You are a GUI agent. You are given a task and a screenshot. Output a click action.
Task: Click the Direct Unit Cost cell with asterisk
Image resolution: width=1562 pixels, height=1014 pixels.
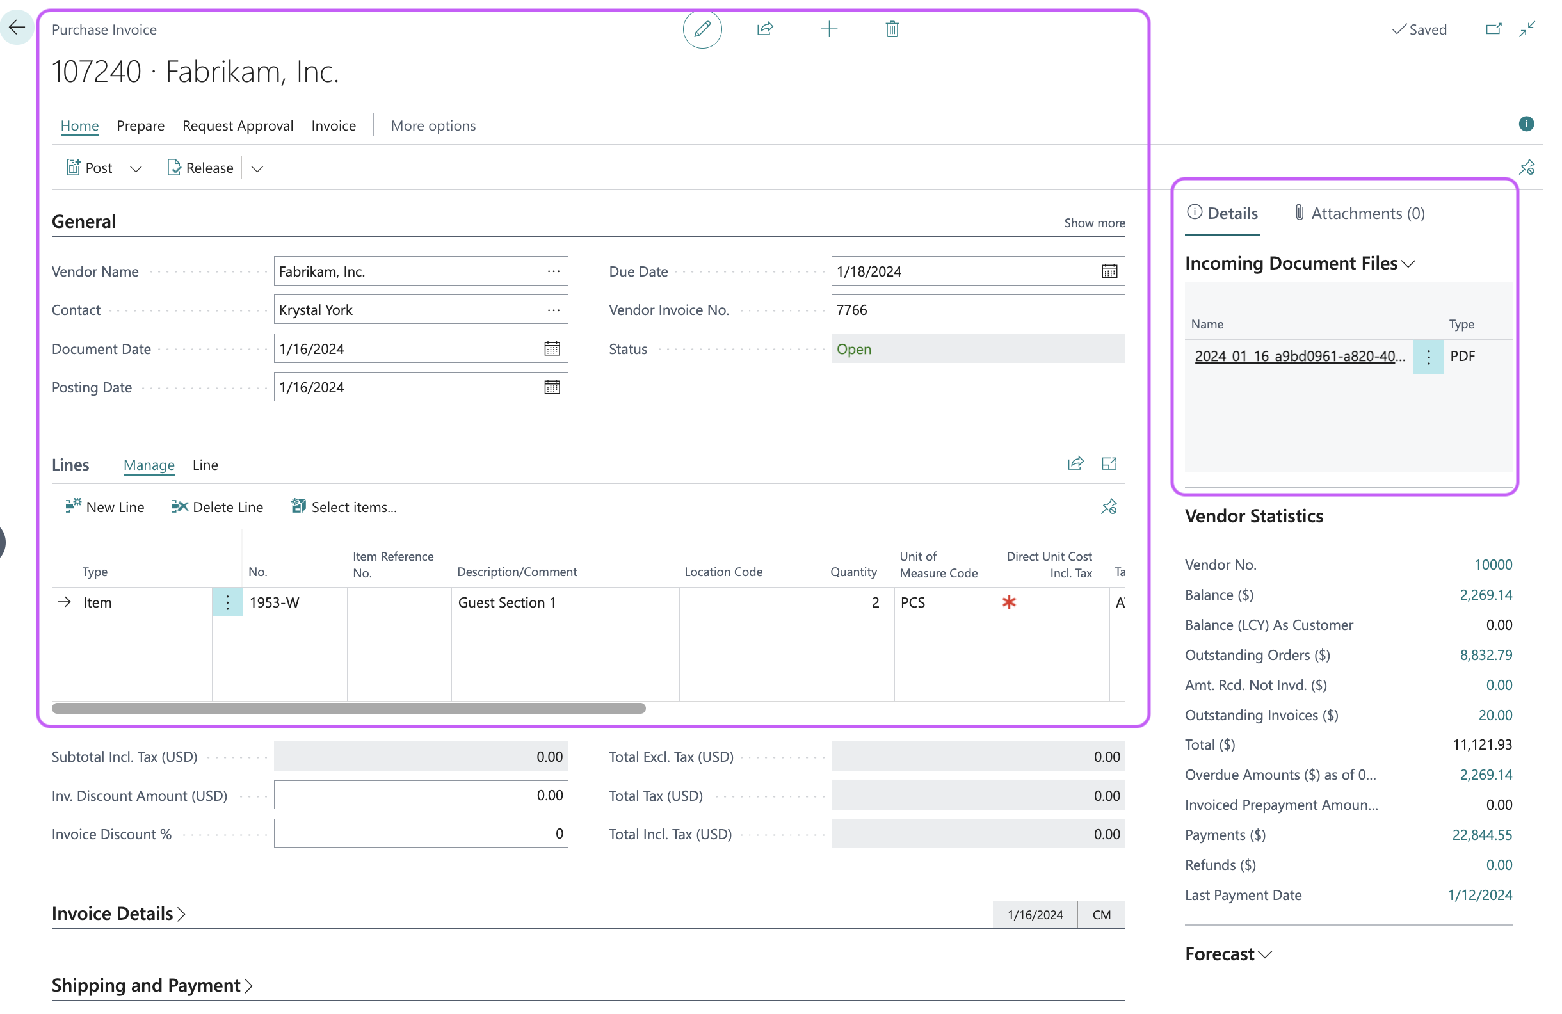pos(1054,602)
